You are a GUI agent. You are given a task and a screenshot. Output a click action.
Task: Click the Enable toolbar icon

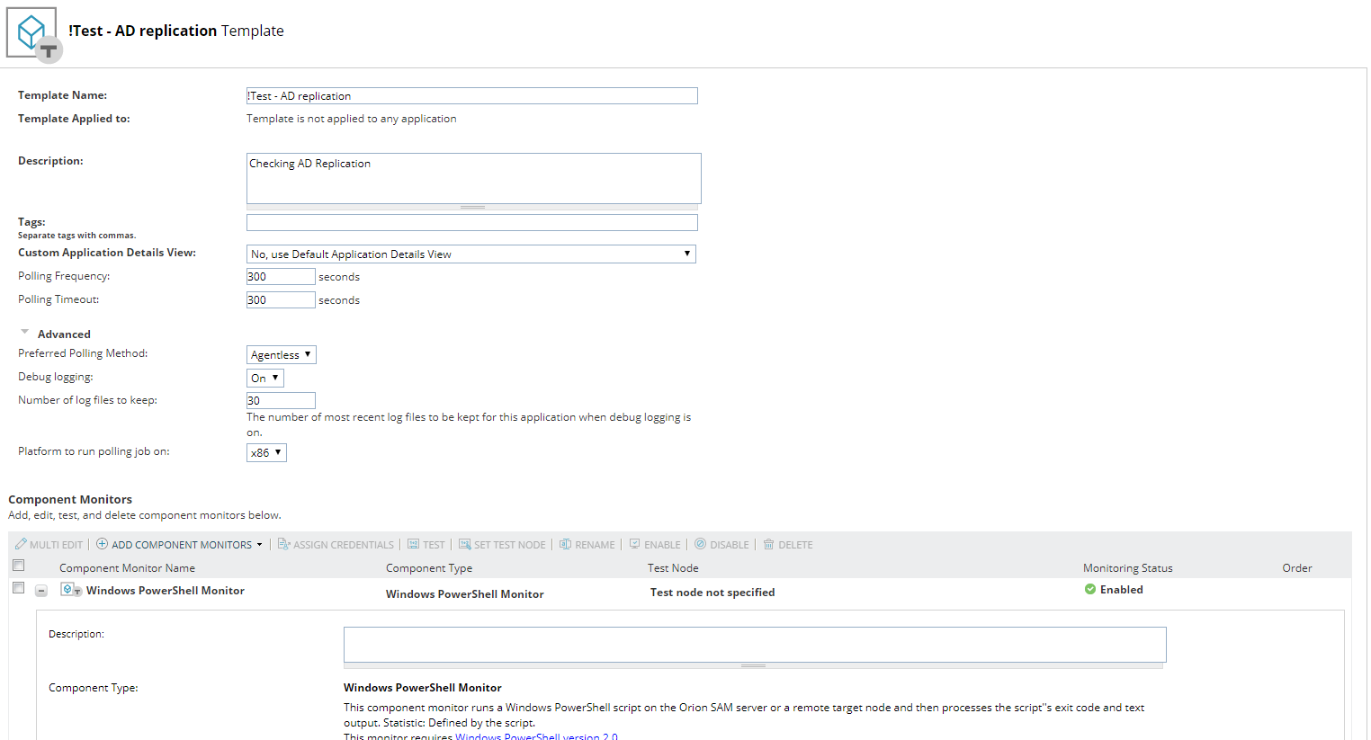pos(634,544)
